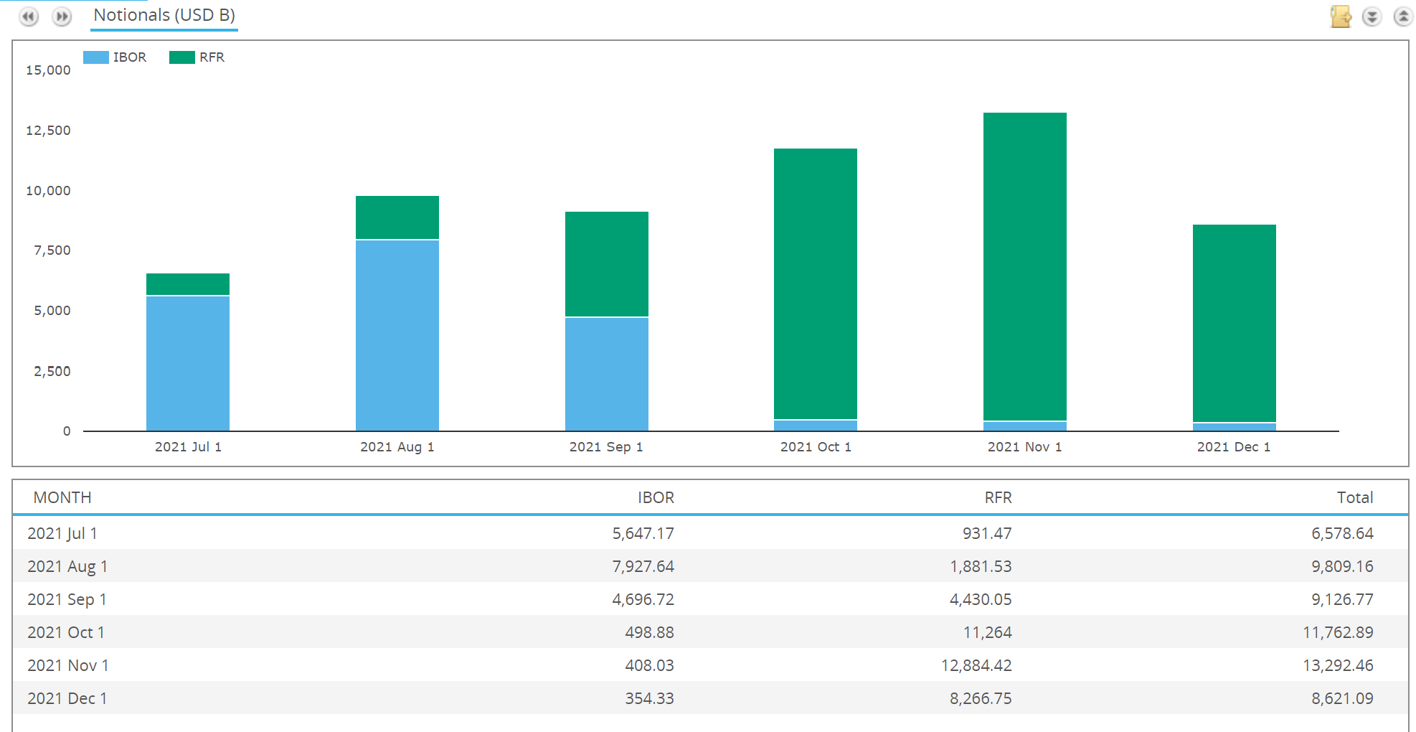Click the green RFR legend color swatch

click(x=181, y=57)
